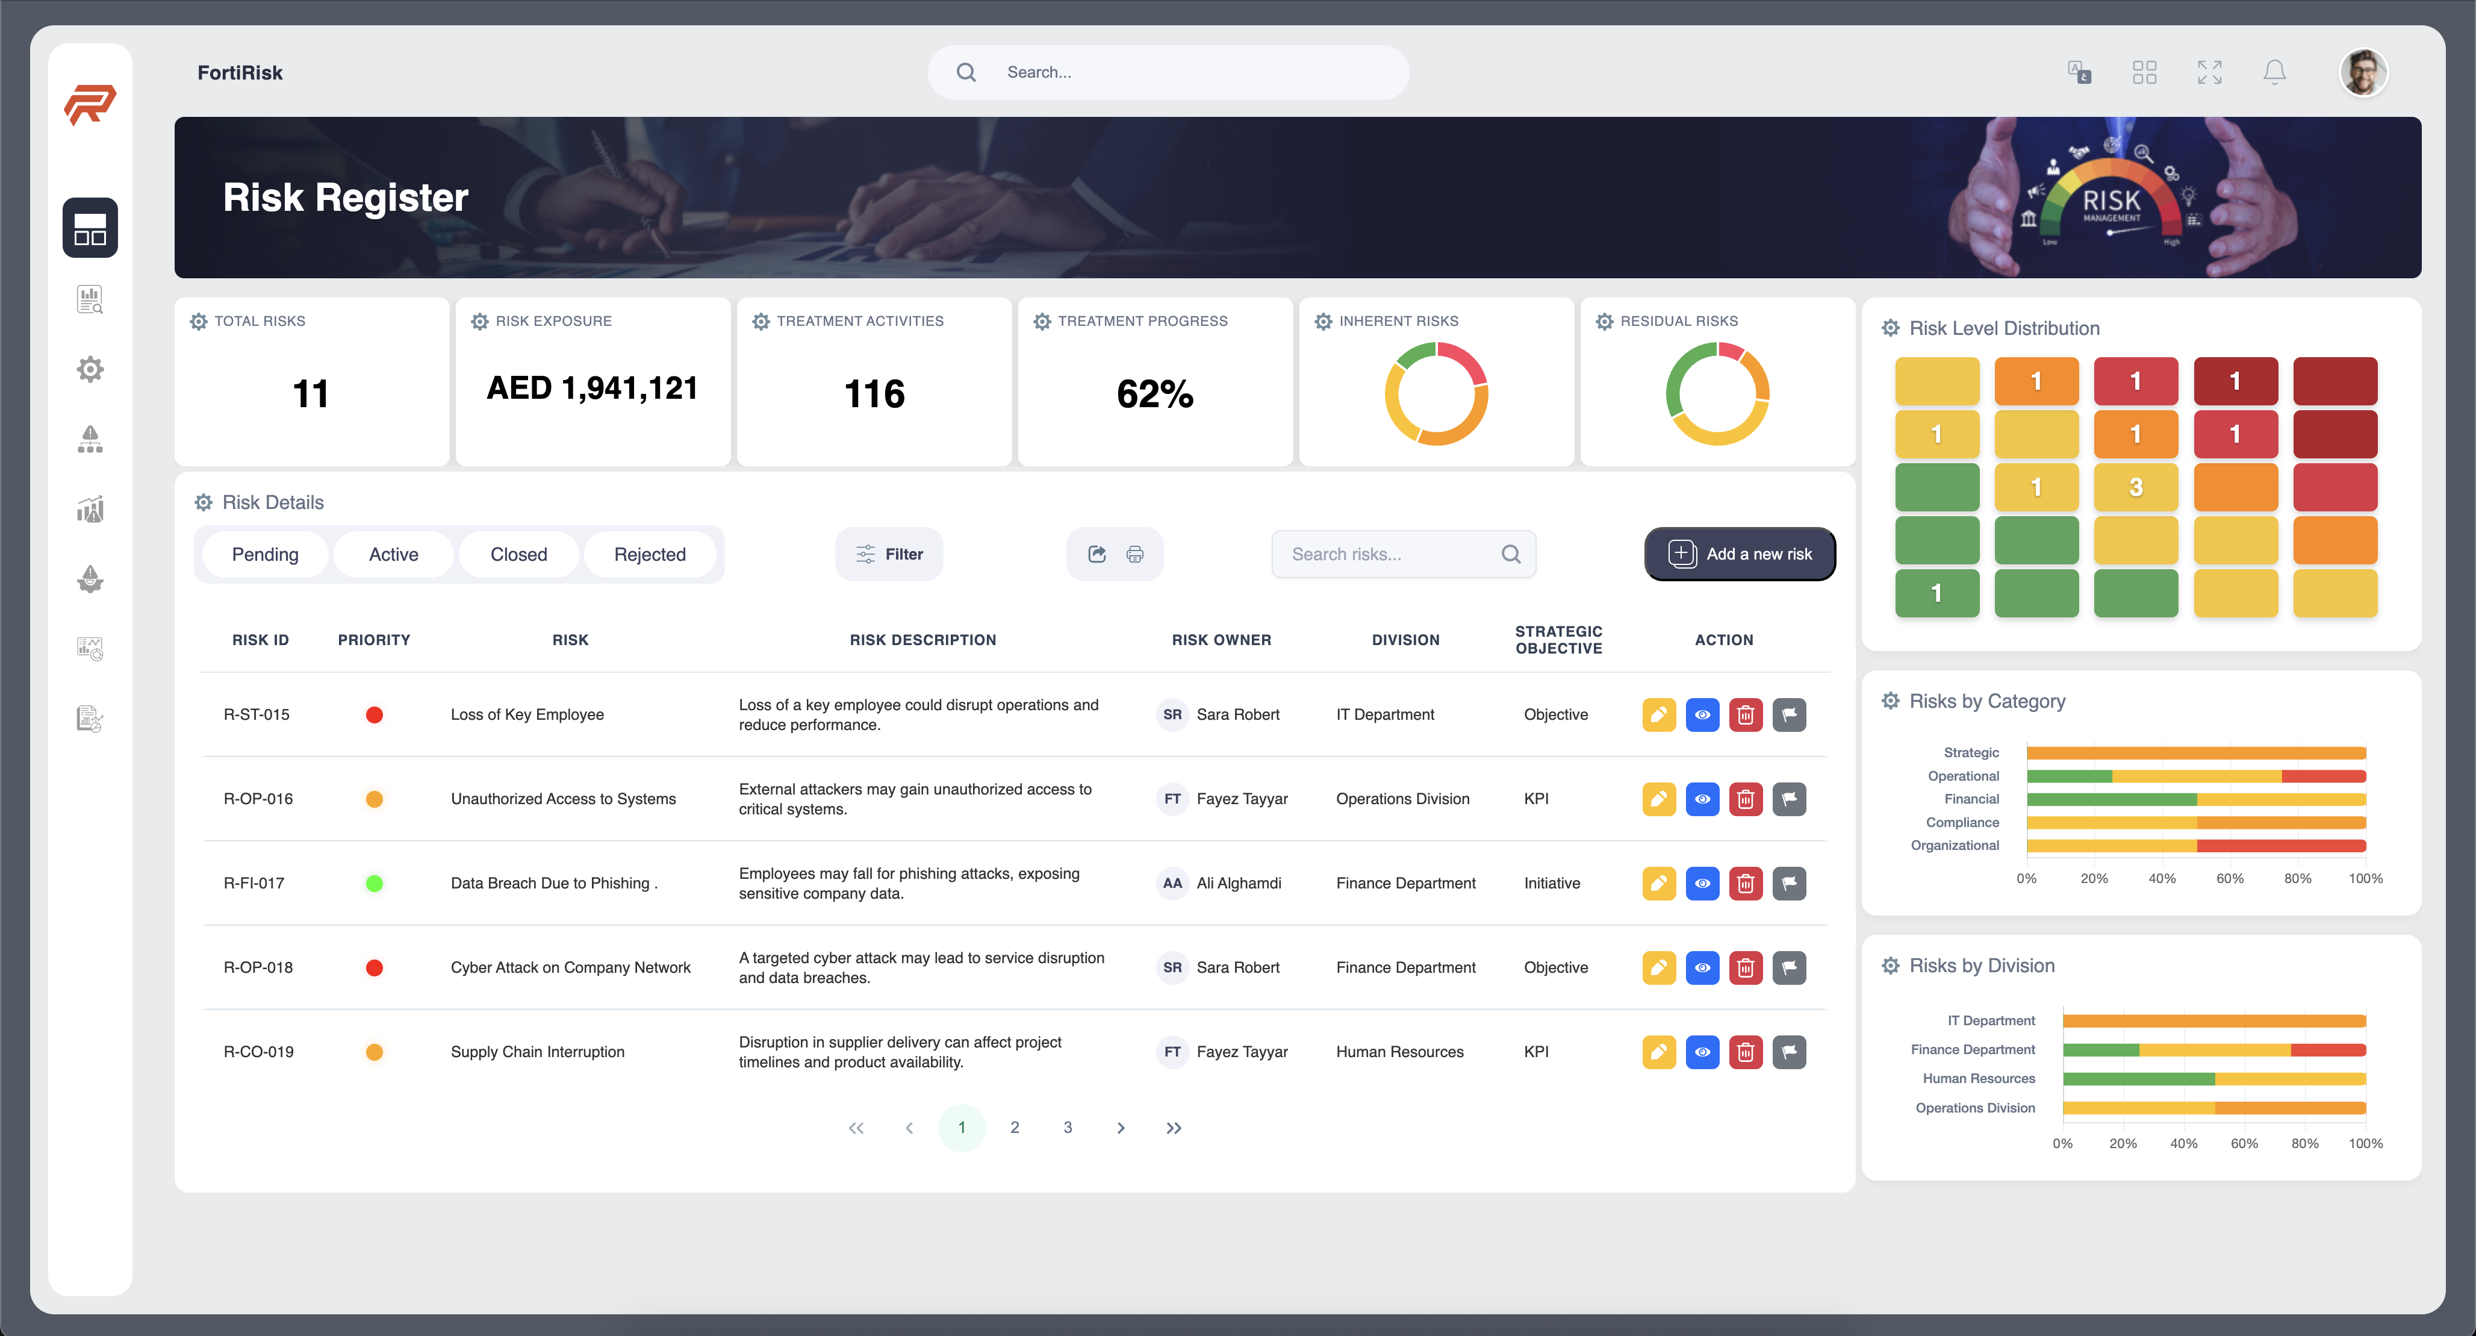This screenshot has height=1336, width=2476.
Task: Click the notification bell icon
Action: pos(2274,72)
